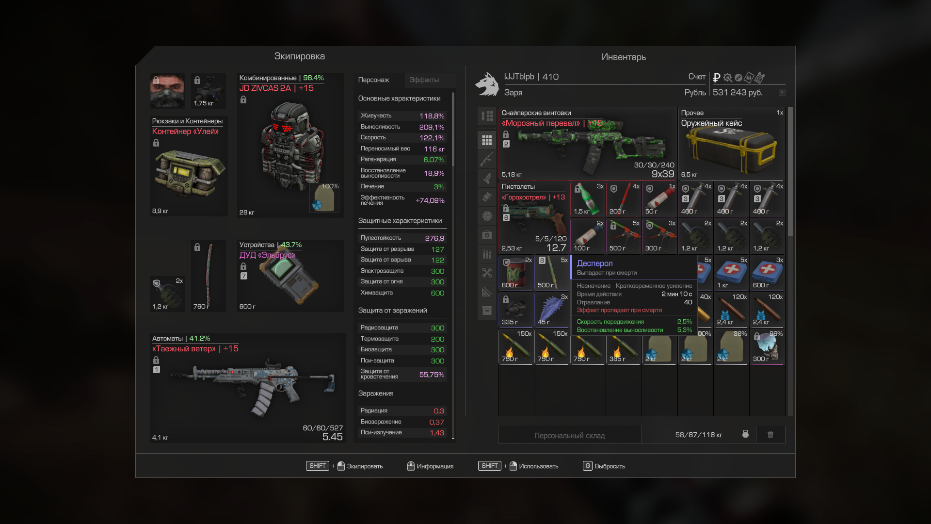The image size is (931, 524).
Task: Open the Персональный склад button
Action: [570, 435]
